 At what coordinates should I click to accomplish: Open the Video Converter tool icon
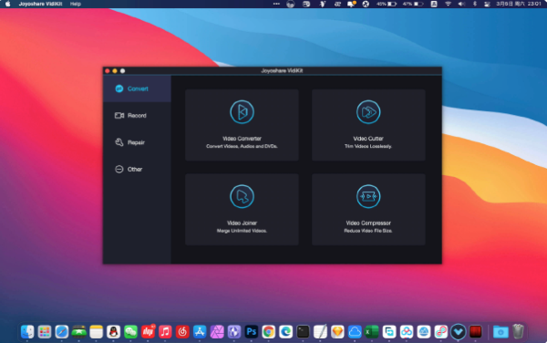pos(242,112)
